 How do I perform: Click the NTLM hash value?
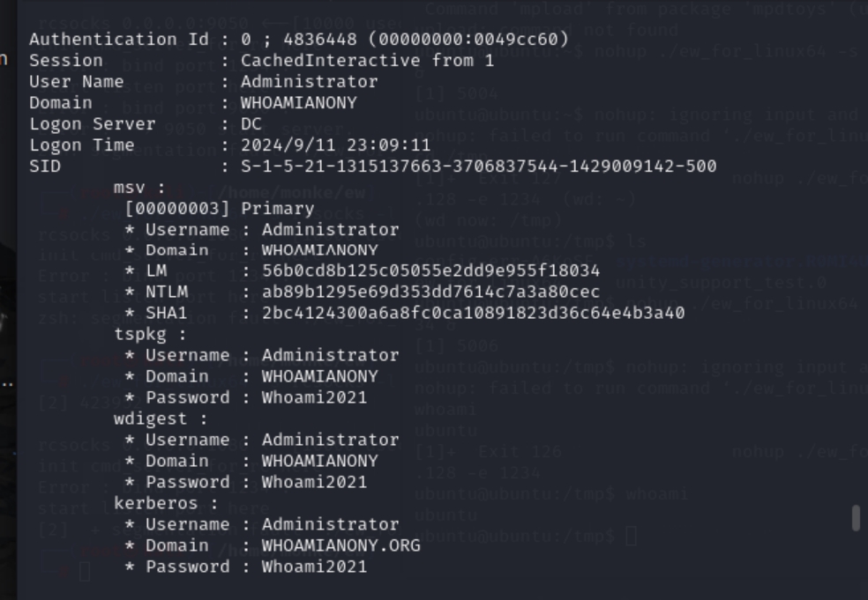coord(430,292)
